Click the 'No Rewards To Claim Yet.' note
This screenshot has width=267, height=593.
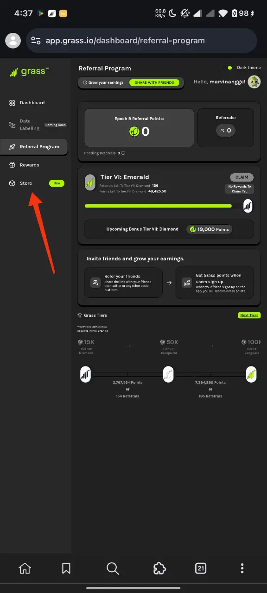click(x=240, y=189)
